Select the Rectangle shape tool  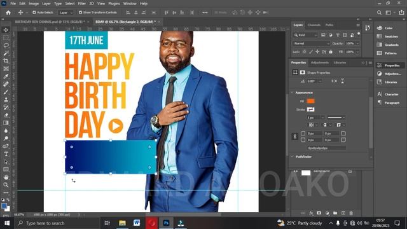(x=6, y=170)
